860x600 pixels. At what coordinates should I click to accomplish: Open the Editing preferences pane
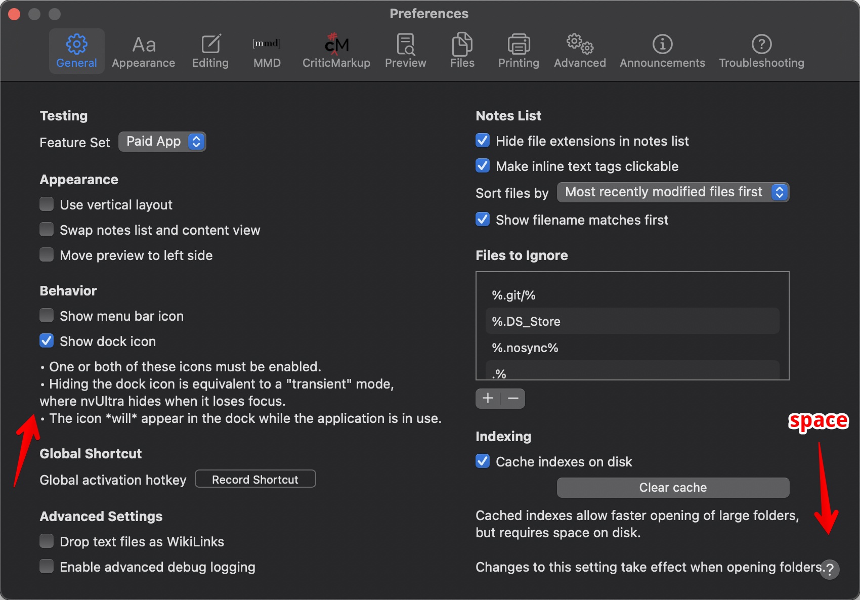coord(210,51)
